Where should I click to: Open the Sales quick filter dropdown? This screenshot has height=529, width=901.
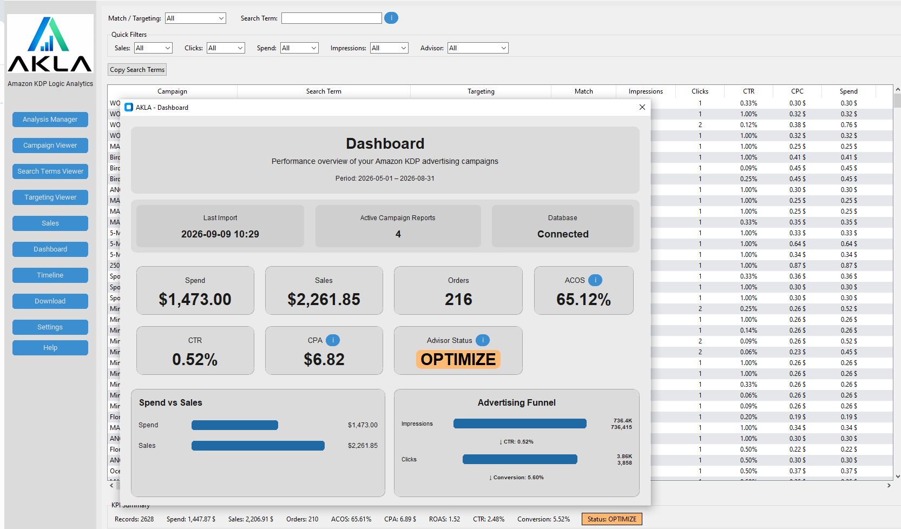click(153, 48)
